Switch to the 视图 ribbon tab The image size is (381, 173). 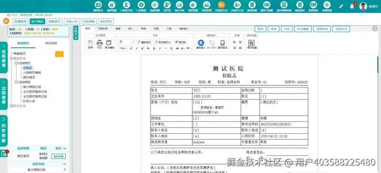[x=156, y=28]
